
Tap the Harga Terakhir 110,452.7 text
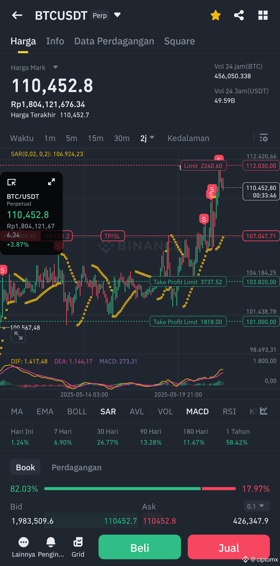tap(50, 115)
